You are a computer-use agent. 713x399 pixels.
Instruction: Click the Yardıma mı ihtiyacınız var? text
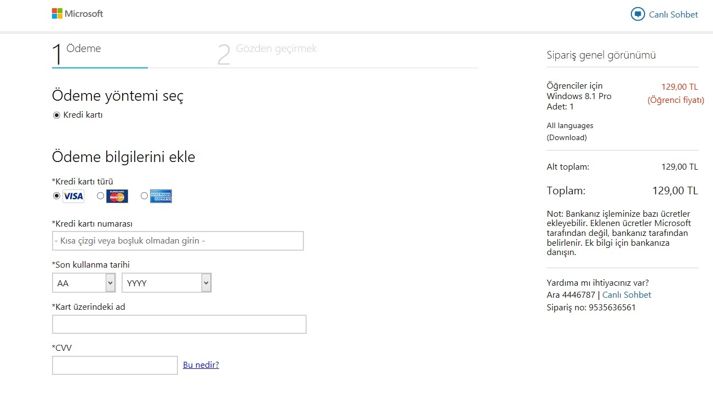pos(598,283)
